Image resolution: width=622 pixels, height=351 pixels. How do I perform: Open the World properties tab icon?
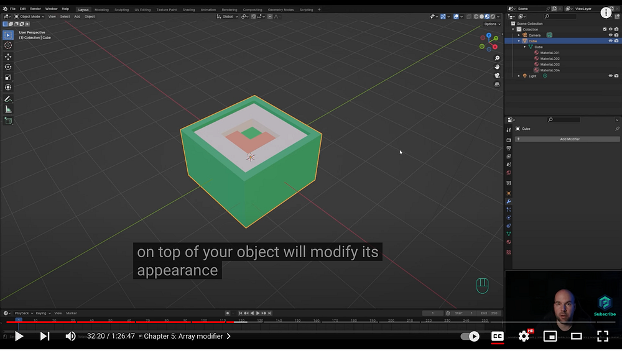point(509,172)
